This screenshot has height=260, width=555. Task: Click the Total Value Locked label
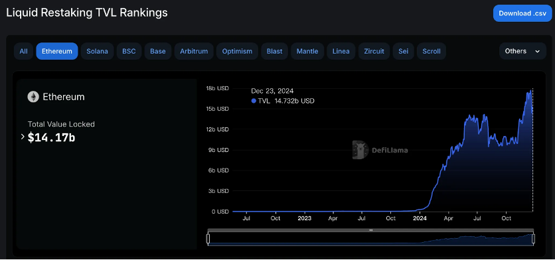click(61, 124)
